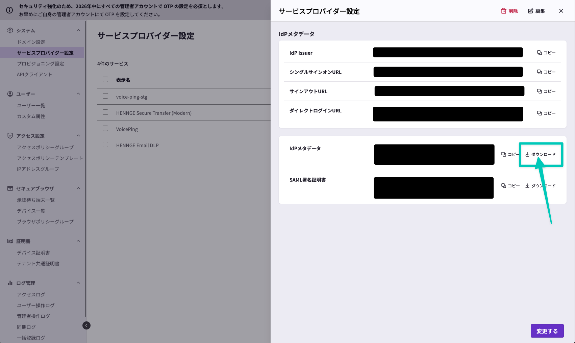Go to IPアドレスグループ
Viewport: 575px width, 343px height.
38,169
